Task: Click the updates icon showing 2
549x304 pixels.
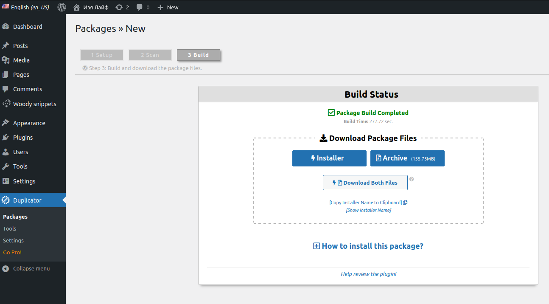Action: click(x=122, y=7)
